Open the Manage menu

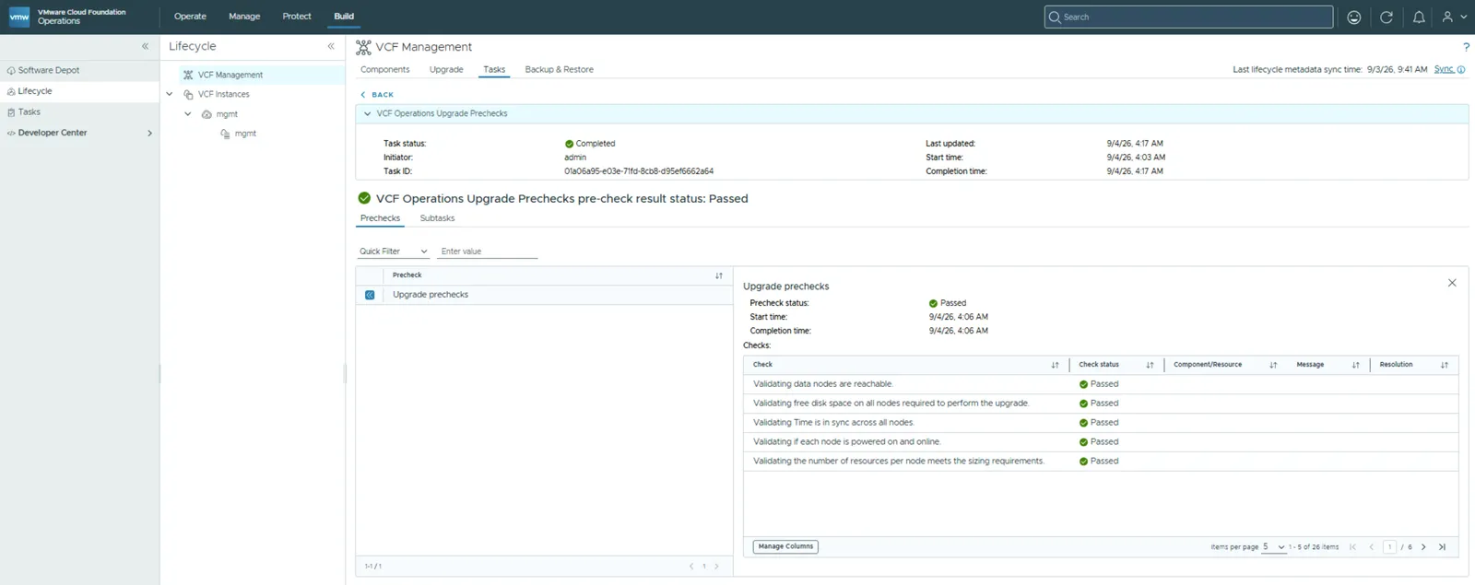coord(244,17)
